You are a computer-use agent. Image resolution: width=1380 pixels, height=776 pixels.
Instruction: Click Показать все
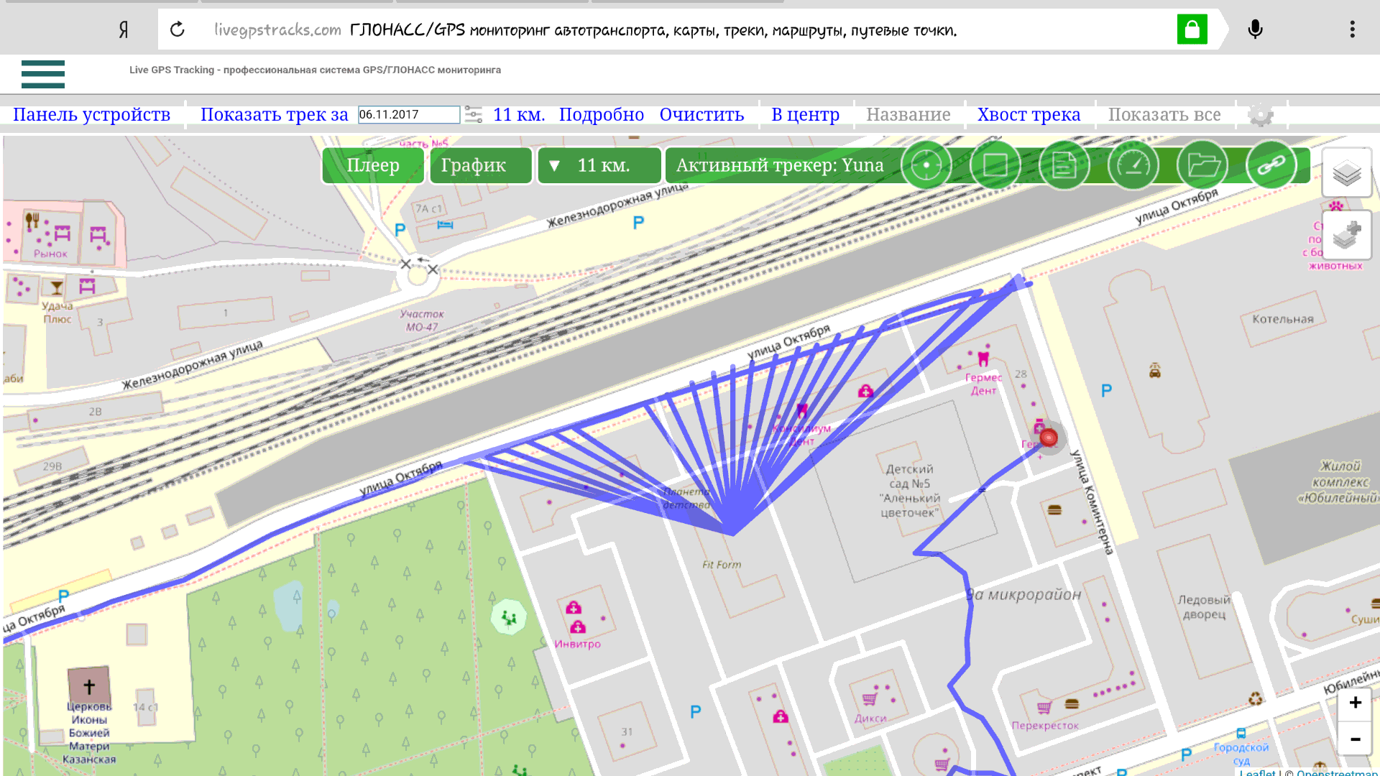[1164, 115]
